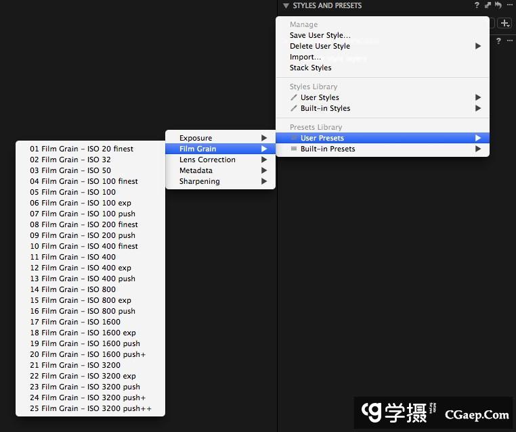Click the help icon in the second panel row
Viewport: 516px width, 432px height.
tap(498, 41)
